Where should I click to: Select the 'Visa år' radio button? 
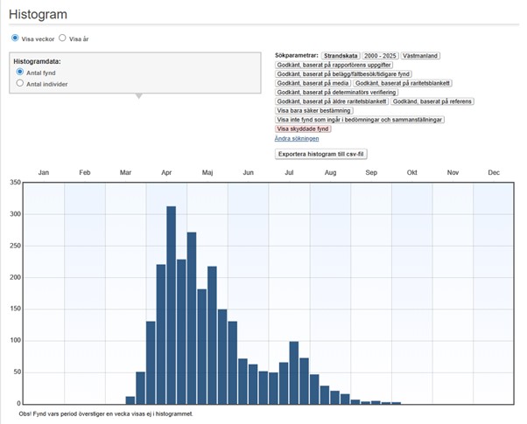[x=62, y=38]
